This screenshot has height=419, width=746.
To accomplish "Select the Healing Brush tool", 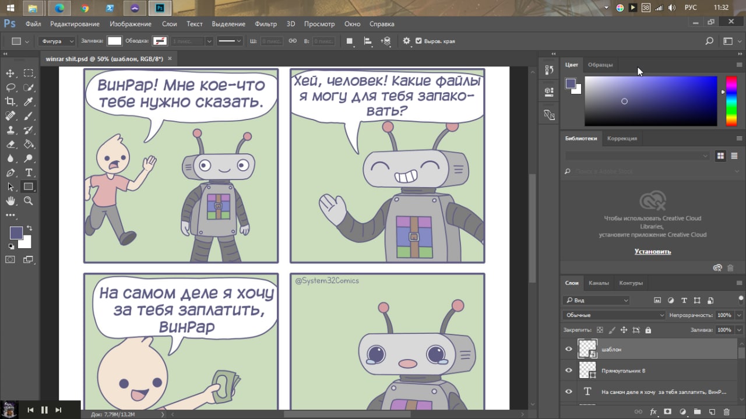I will [10, 116].
